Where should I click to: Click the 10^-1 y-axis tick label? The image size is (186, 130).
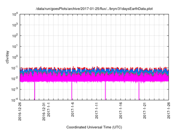pos(15,68)
